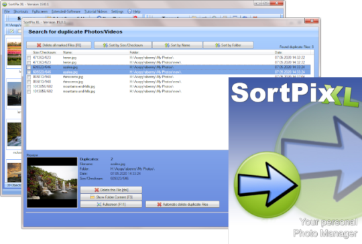The height and width of the screenshot is (244, 362).
Task: Tick checkbox for first rhinoceros.jpg row
Action: point(29,77)
